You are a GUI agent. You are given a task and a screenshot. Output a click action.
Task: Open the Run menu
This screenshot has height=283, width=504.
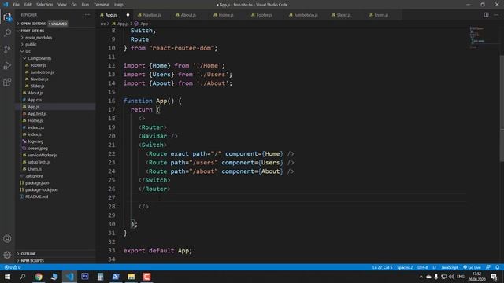[85, 5]
